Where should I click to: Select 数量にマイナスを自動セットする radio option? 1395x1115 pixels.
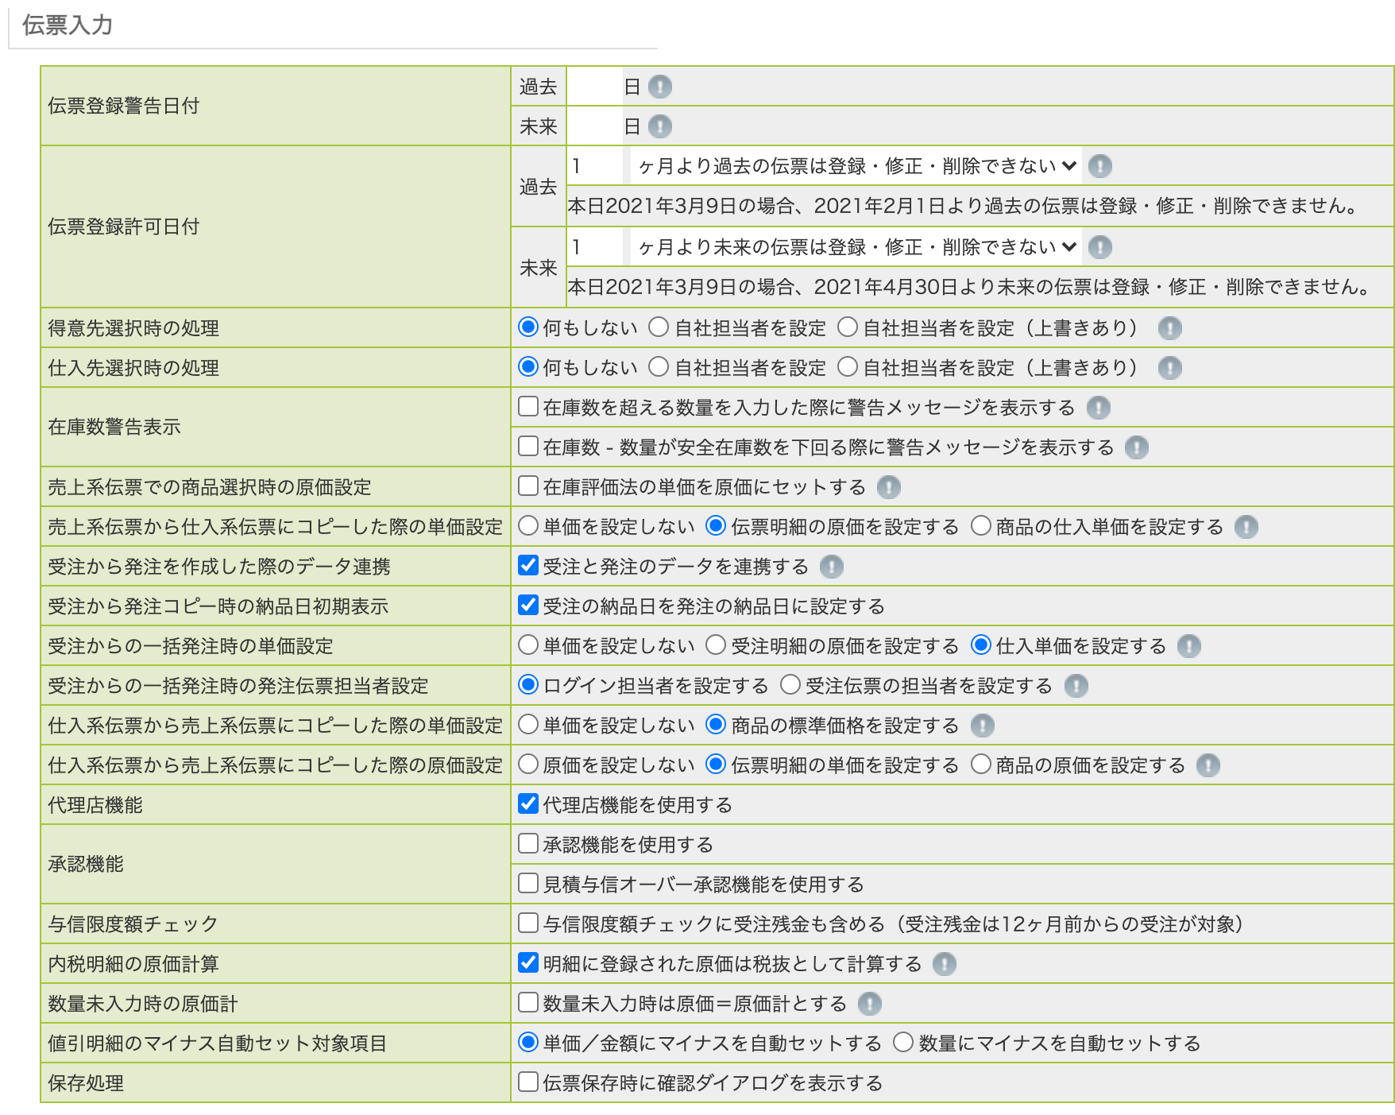click(903, 1042)
